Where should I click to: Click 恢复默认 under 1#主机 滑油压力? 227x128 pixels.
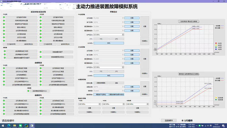point(89,112)
